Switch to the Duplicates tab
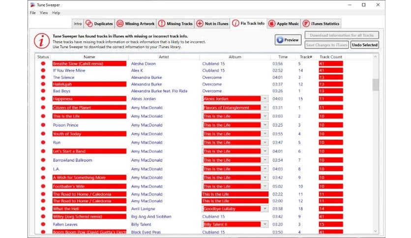The image size is (411, 238). click(x=99, y=24)
